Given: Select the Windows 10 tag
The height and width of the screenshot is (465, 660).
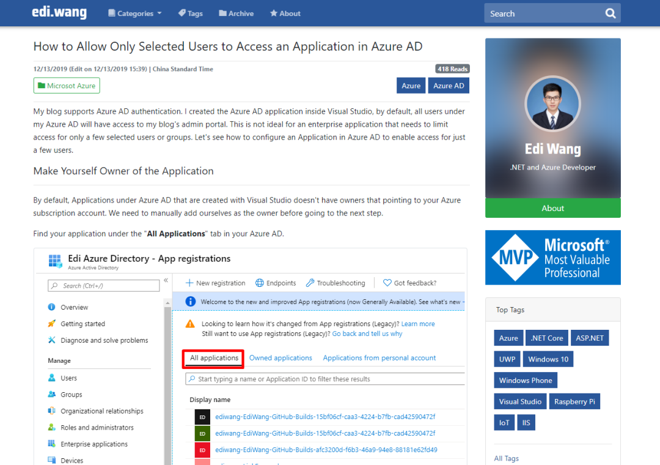Looking at the screenshot, I should pos(548,359).
